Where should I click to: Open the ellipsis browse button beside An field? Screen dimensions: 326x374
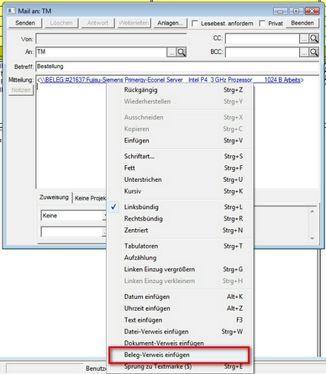pos(171,52)
